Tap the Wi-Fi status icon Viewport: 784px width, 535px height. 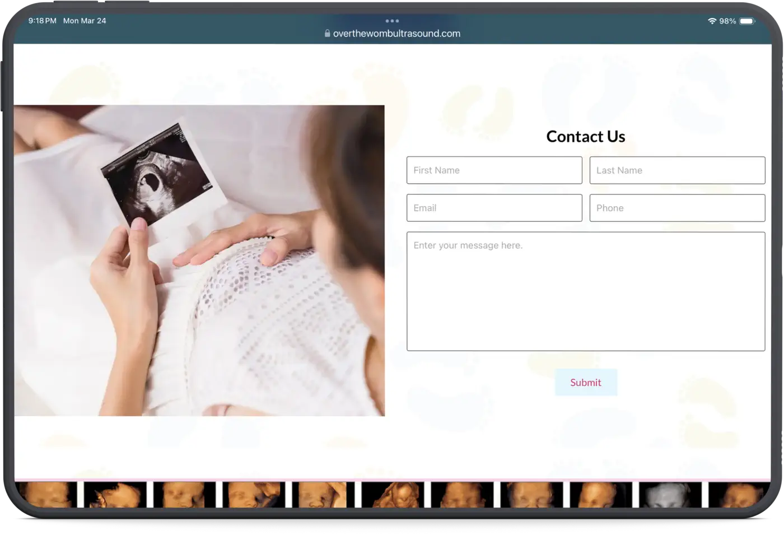point(712,21)
